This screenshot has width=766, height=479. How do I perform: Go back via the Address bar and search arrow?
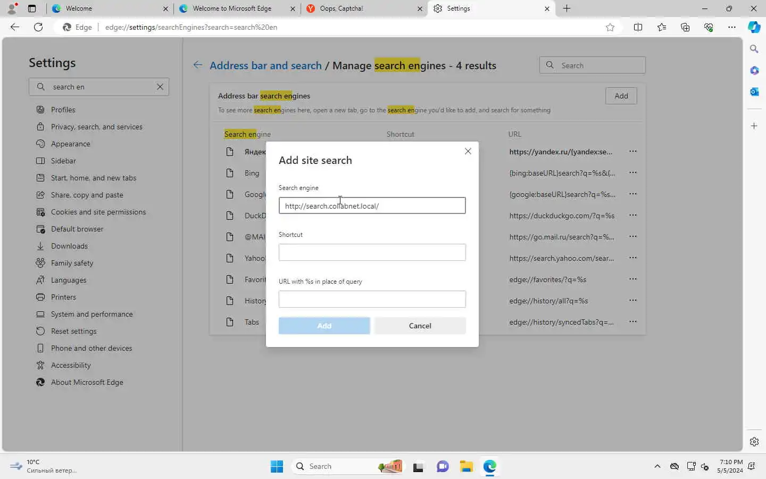tap(198, 65)
